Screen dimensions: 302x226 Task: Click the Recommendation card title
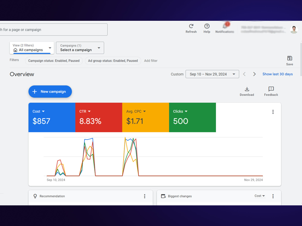pos(52,196)
